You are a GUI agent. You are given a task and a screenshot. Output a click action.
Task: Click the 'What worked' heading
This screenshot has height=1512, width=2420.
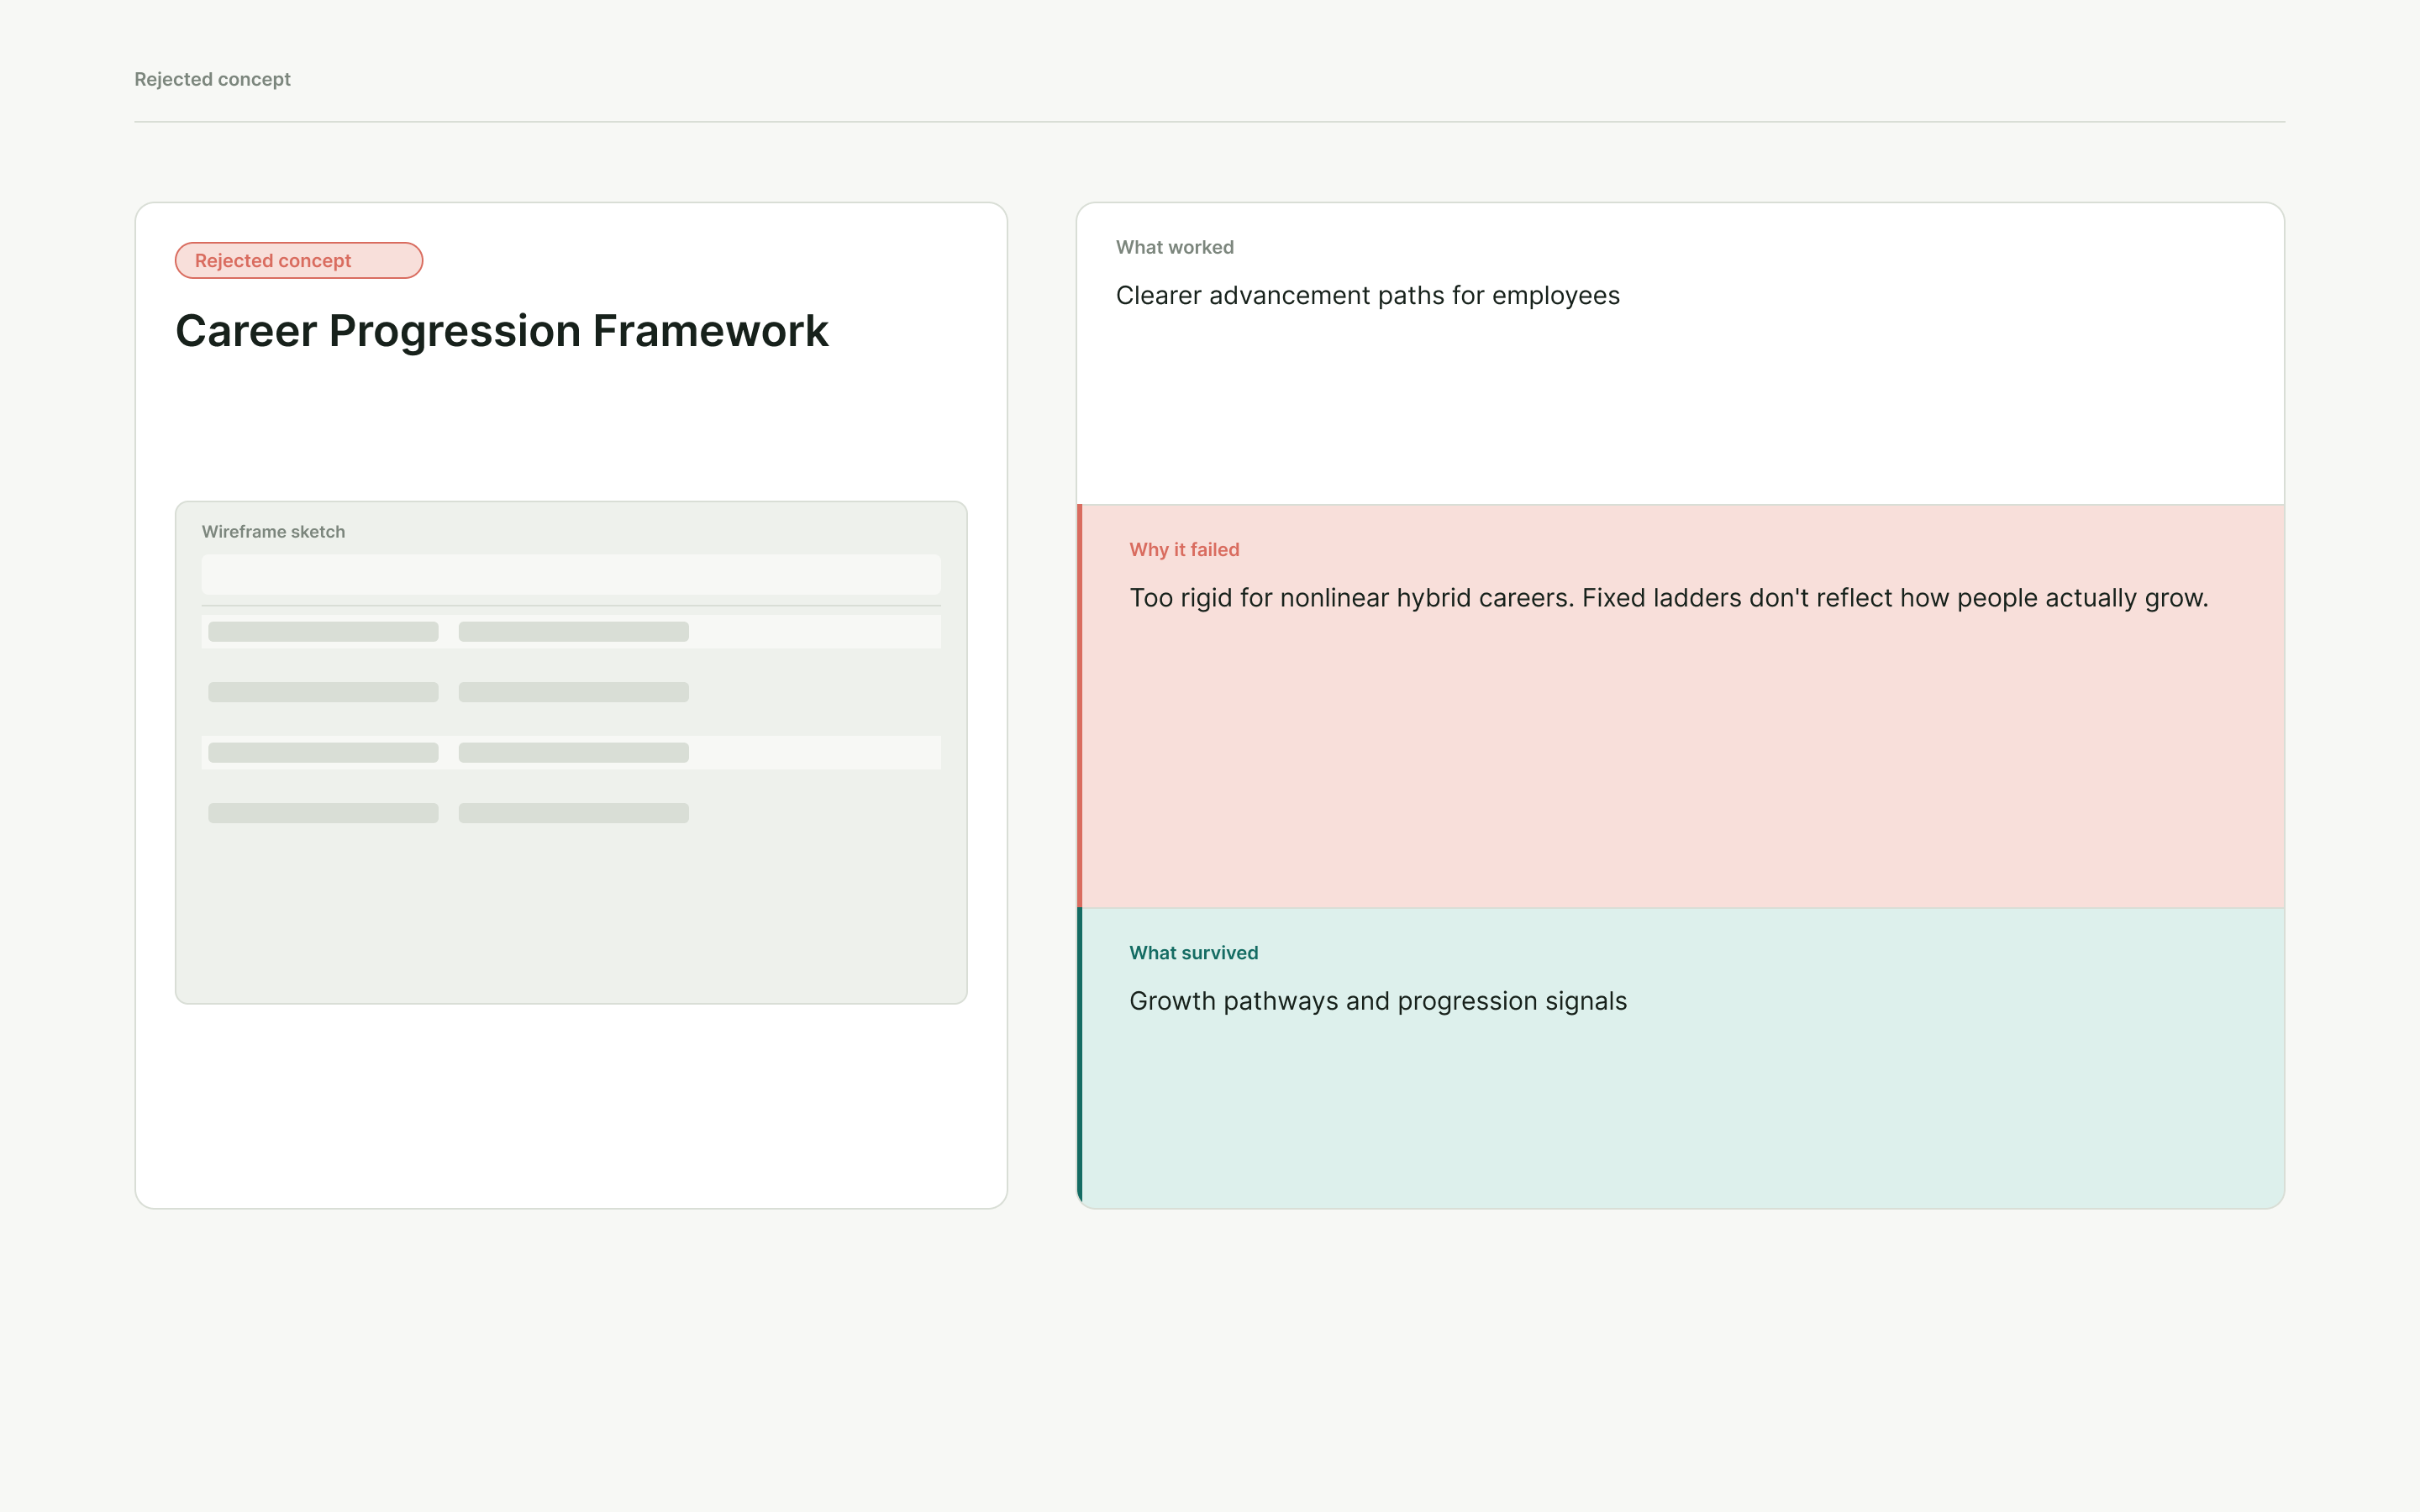(x=1174, y=247)
